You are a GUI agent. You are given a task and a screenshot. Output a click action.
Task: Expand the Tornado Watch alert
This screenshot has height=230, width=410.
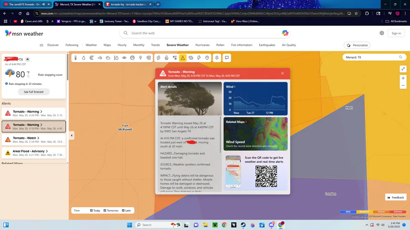tap(34, 140)
